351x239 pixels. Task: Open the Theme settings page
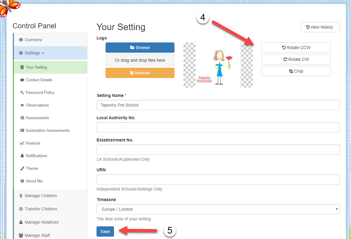click(51, 169)
